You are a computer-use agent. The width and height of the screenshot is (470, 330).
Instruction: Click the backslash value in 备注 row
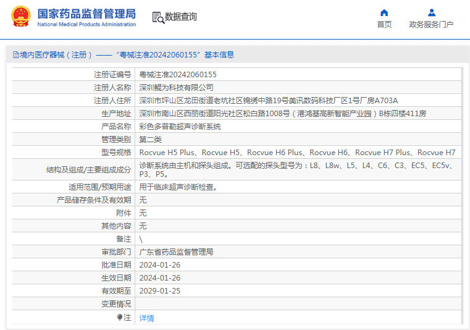coord(141,239)
